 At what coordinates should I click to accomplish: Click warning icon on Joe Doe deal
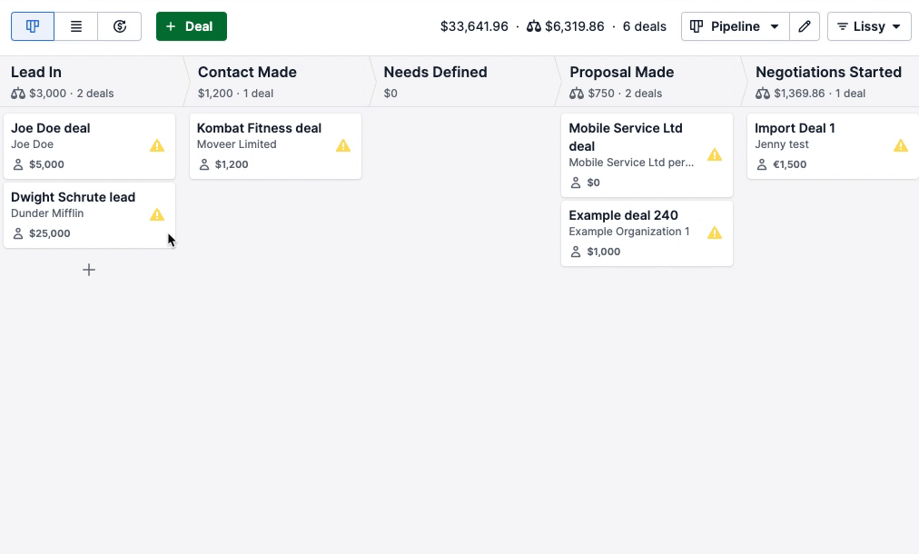pyautogui.click(x=157, y=145)
